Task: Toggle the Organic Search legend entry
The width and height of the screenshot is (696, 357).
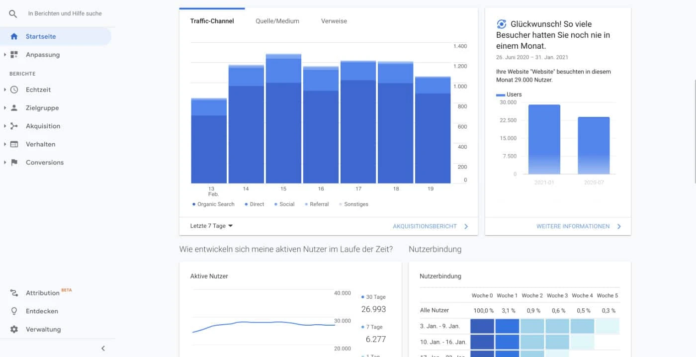Action: point(213,204)
